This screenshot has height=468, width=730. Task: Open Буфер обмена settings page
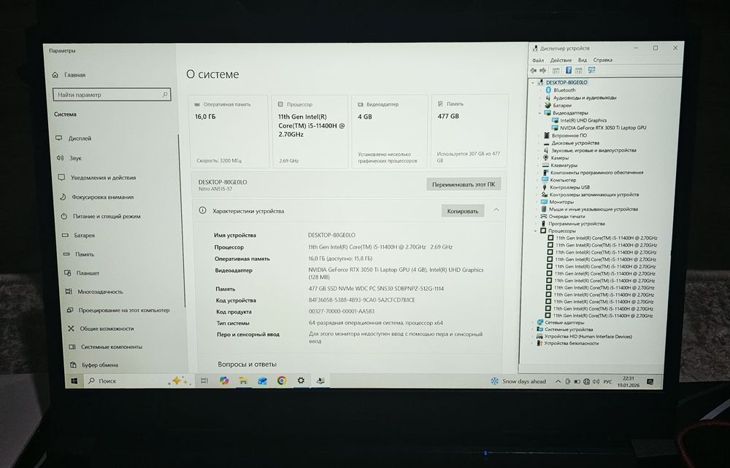94,364
